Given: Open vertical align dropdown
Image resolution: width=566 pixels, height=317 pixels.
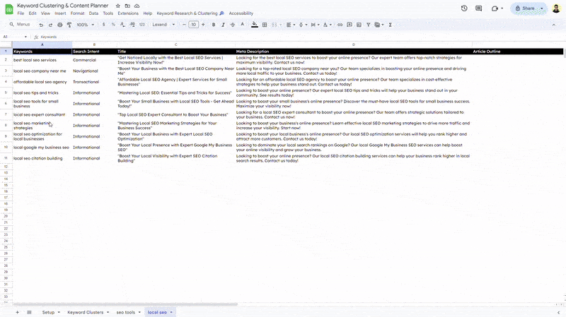Looking at the screenshot, I should (303, 25).
